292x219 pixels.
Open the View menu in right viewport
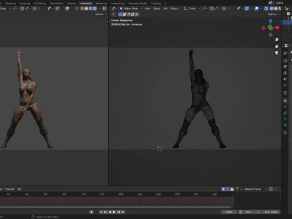pos(148,9)
